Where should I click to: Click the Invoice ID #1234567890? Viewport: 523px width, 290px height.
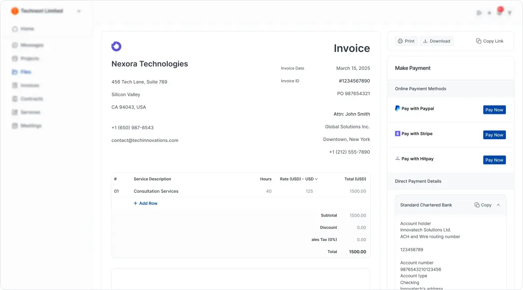[x=354, y=81]
